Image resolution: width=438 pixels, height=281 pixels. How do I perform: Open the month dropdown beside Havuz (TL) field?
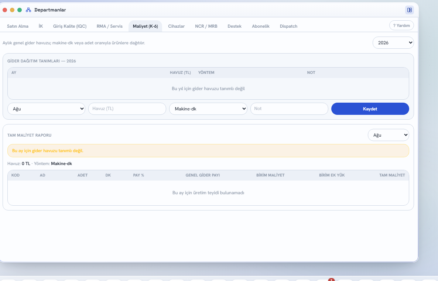pyautogui.click(x=47, y=109)
